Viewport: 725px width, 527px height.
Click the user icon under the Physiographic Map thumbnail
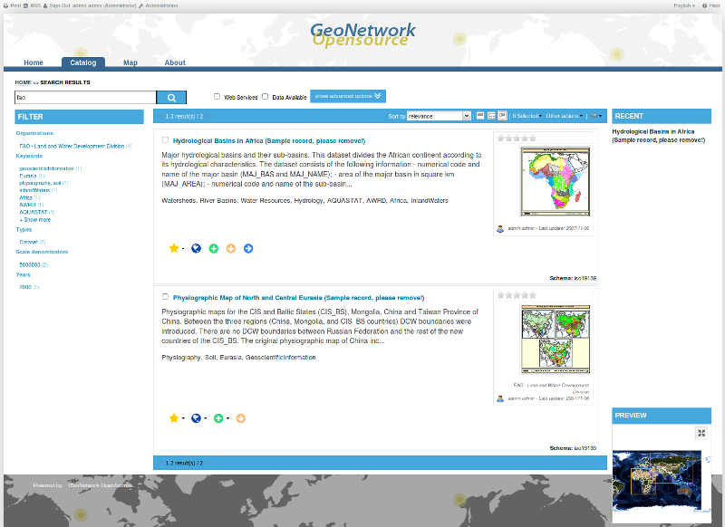[x=500, y=398]
